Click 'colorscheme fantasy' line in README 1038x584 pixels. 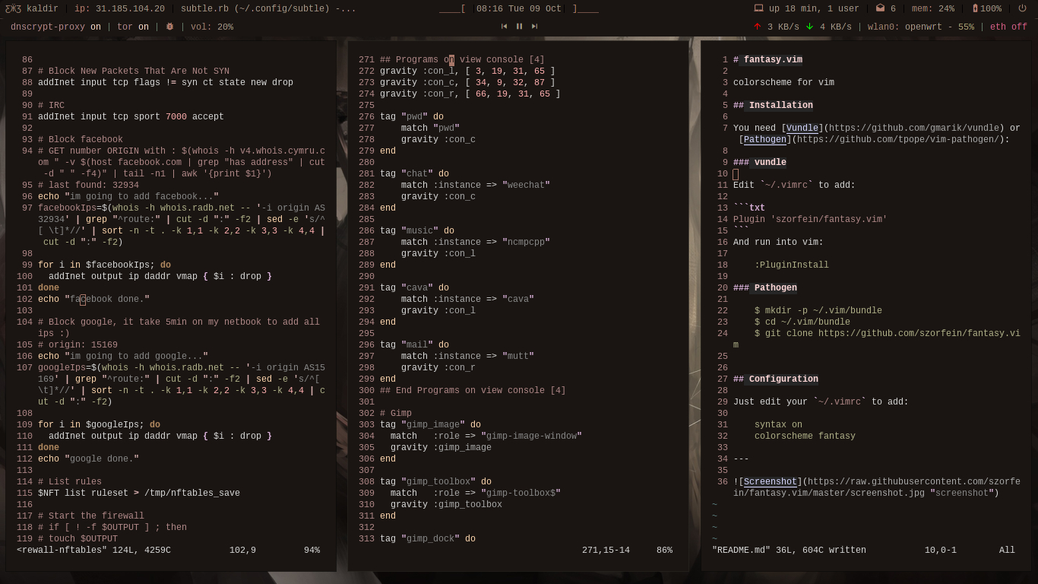click(805, 436)
